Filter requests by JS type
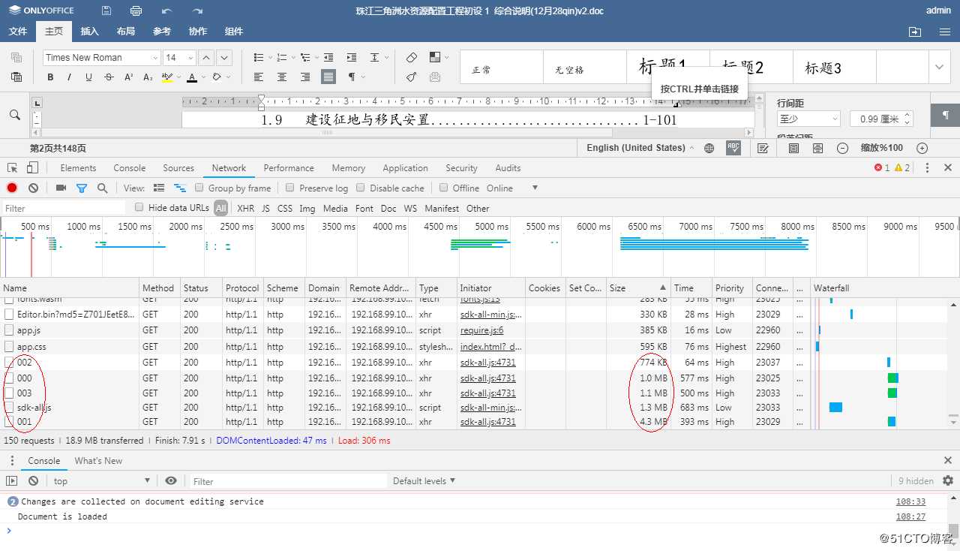This screenshot has height=551, width=960. 265,208
